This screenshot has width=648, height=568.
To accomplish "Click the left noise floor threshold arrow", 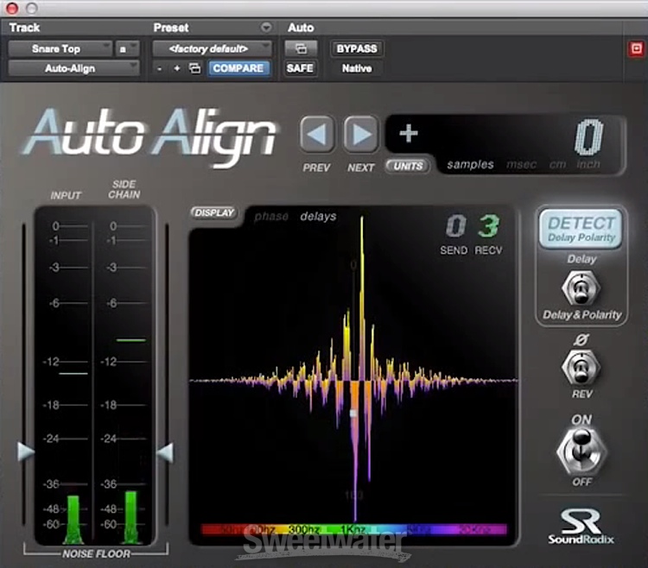I will pos(26,451).
